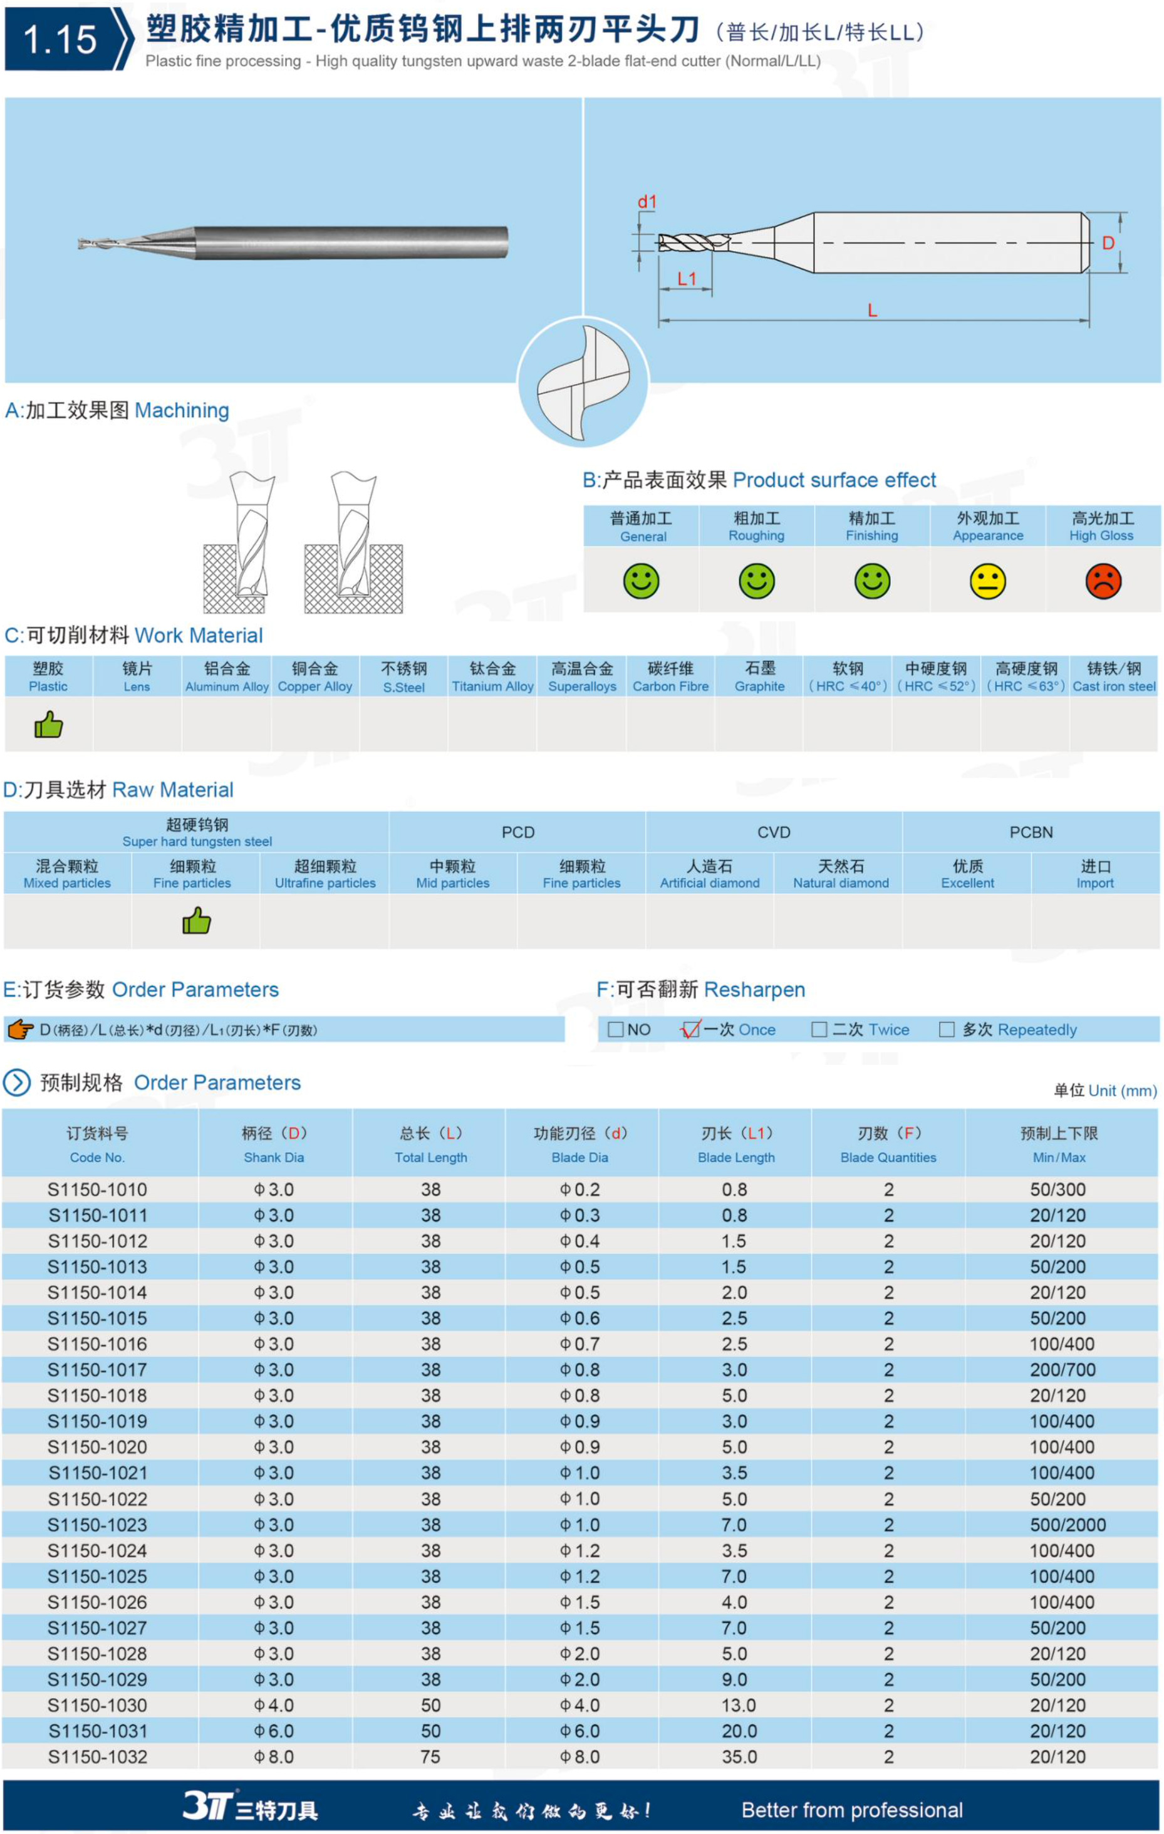Viewport: 1164px width, 1834px height.
Task: Click code S1150-1023 in the table
Action: [x=98, y=1525]
